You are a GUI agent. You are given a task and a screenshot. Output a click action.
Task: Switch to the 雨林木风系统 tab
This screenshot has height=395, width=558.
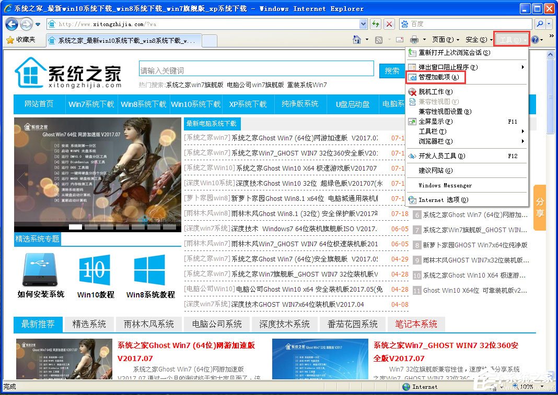point(149,324)
